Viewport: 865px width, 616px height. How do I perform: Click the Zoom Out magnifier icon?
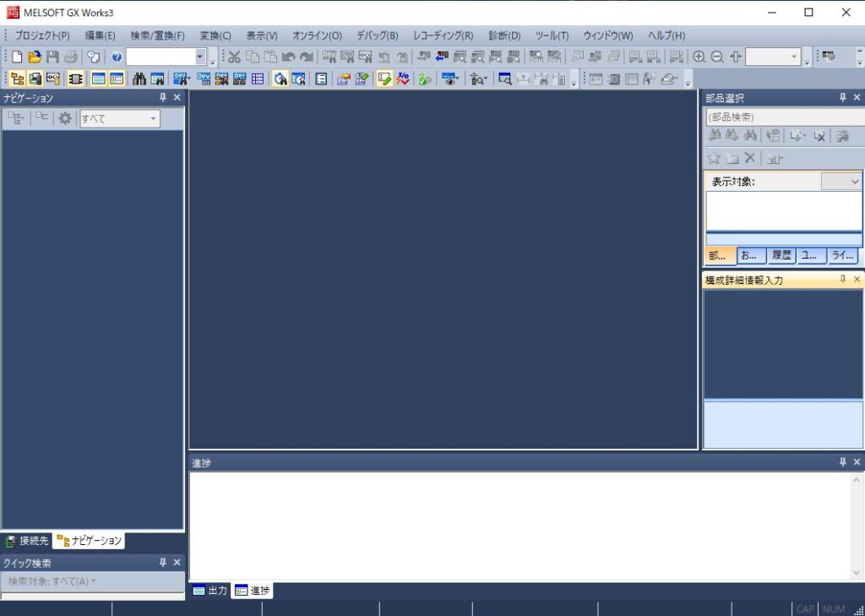point(716,57)
